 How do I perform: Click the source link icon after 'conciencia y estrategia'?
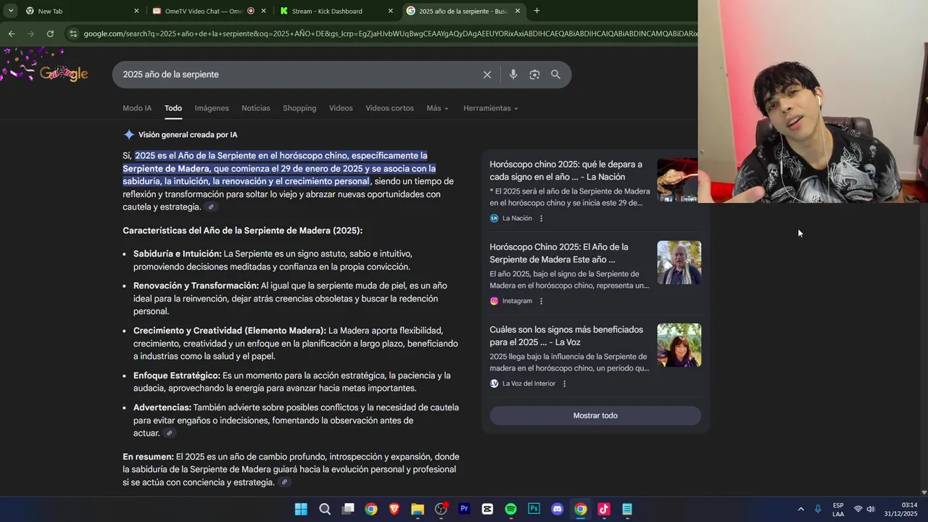pyautogui.click(x=284, y=483)
